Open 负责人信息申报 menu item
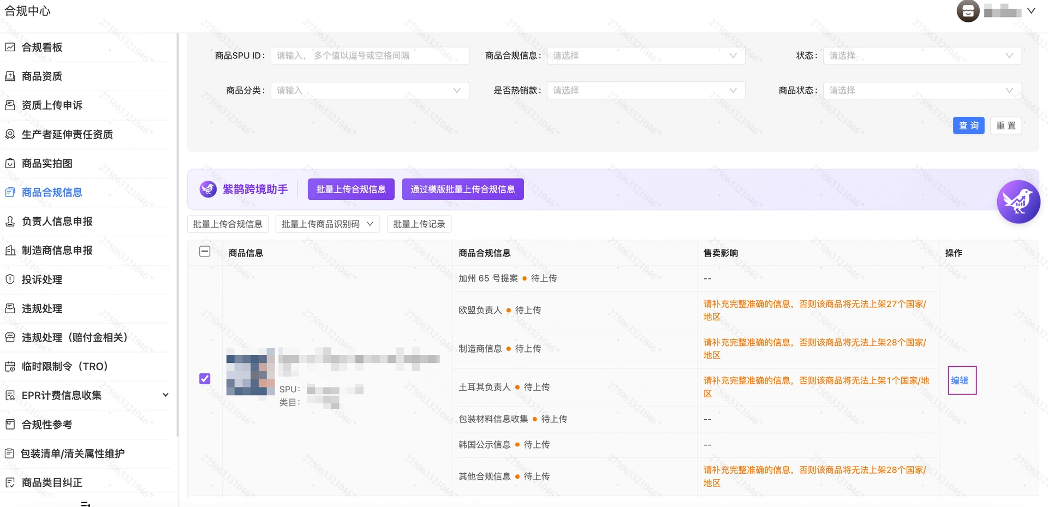 [57, 222]
